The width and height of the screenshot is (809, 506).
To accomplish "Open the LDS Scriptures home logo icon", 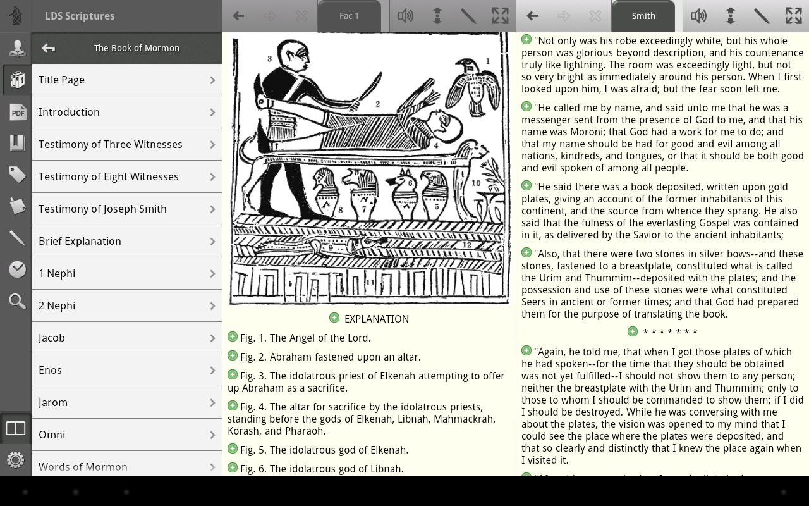I will [16, 16].
